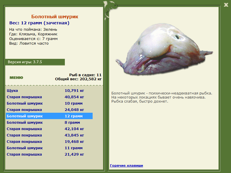
Task: Select the Щука row
Action: pos(49,90)
